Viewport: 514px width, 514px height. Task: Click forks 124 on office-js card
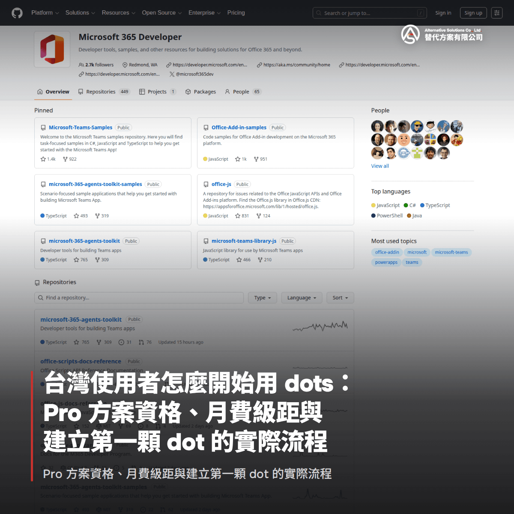point(263,216)
